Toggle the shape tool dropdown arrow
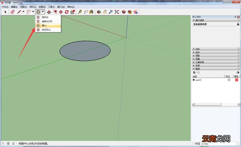241x147 pixels. click(x=43, y=11)
